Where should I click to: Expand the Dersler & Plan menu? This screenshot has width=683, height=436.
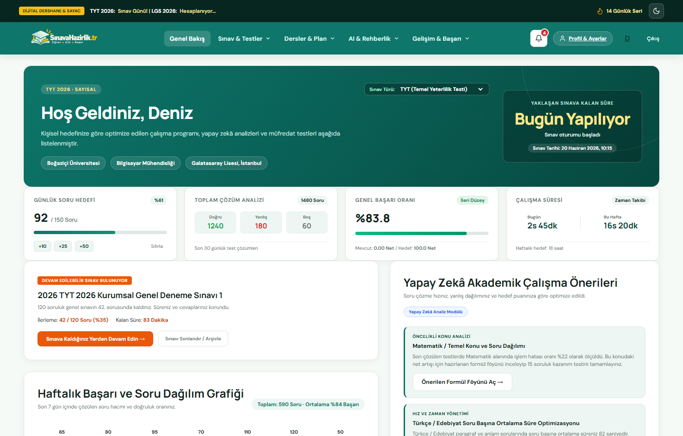(x=309, y=38)
